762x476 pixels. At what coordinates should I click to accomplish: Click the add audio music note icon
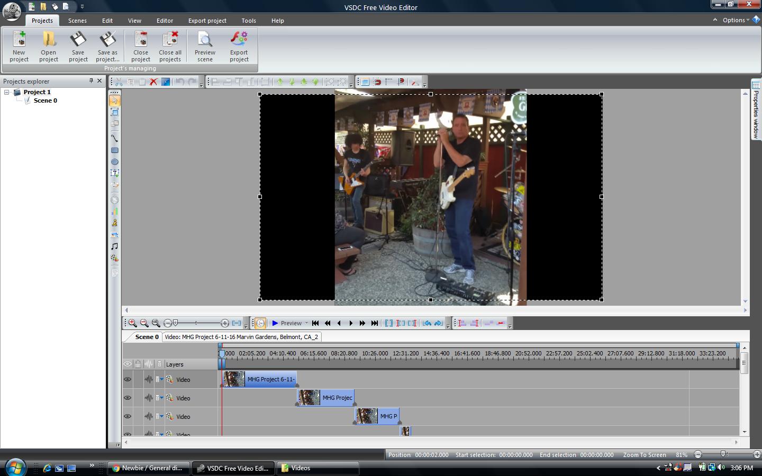114,246
